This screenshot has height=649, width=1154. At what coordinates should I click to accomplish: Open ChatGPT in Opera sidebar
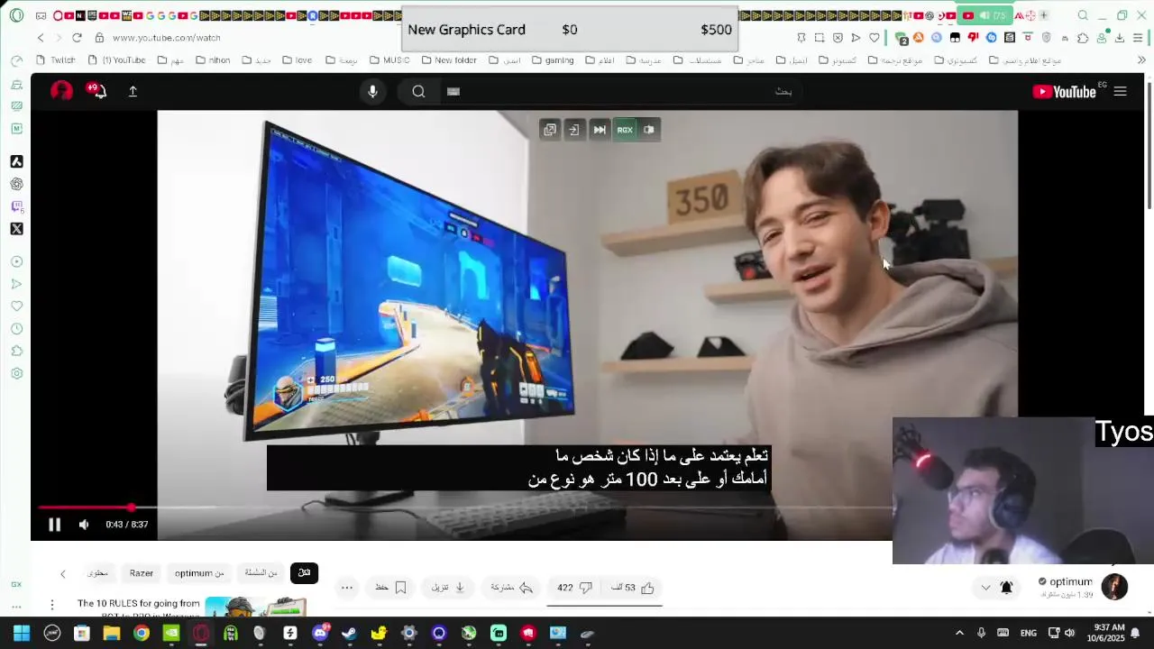pyautogui.click(x=16, y=184)
